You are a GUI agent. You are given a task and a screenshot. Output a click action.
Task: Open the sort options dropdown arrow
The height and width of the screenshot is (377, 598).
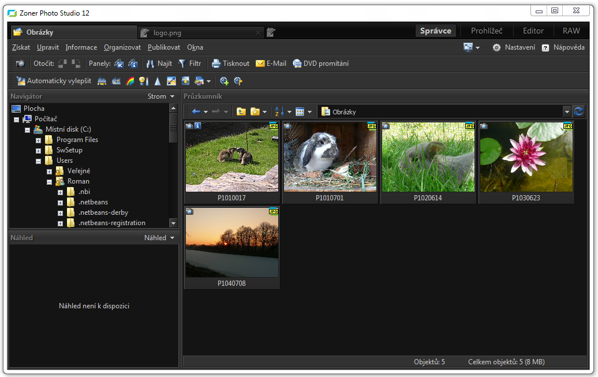[289, 112]
